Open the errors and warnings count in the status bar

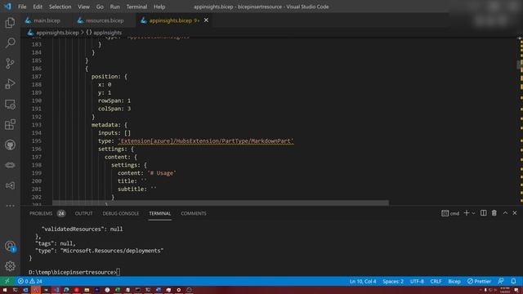(30, 281)
